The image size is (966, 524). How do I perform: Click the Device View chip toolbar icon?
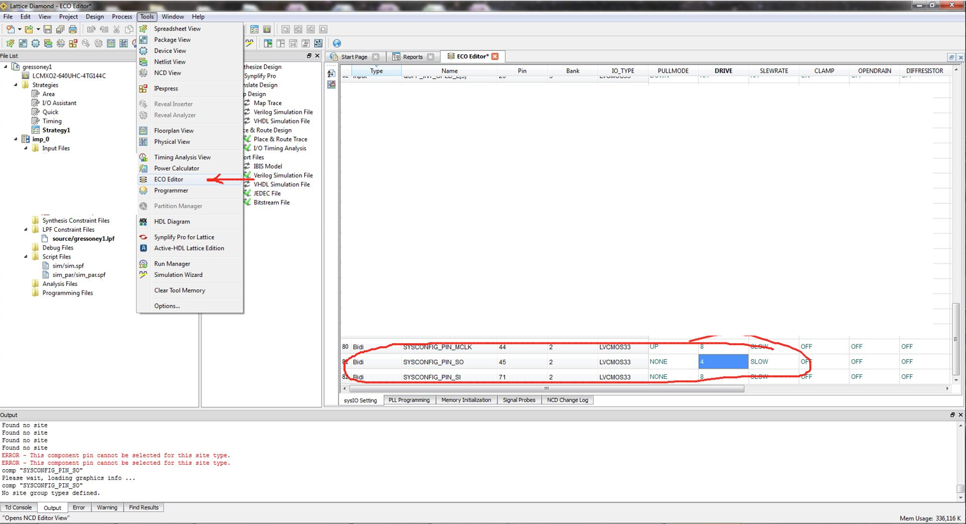click(36, 43)
